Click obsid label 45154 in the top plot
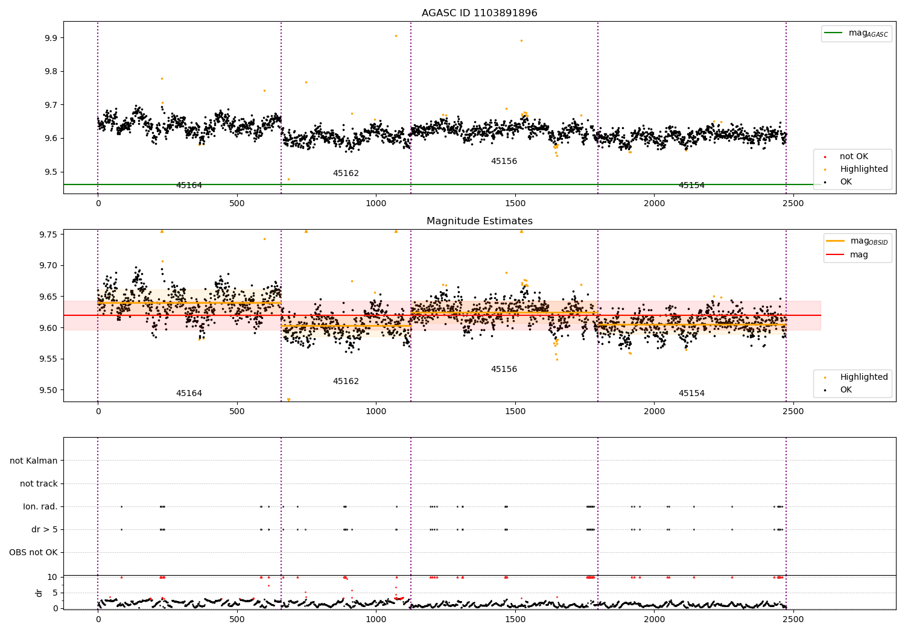Image resolution: width=905 pixels, height=633 pixels. tap(691, 186)
